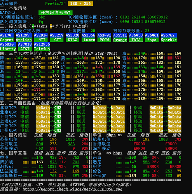
Task: Click send value '584' for 东京
Action: tap(146, 158)
